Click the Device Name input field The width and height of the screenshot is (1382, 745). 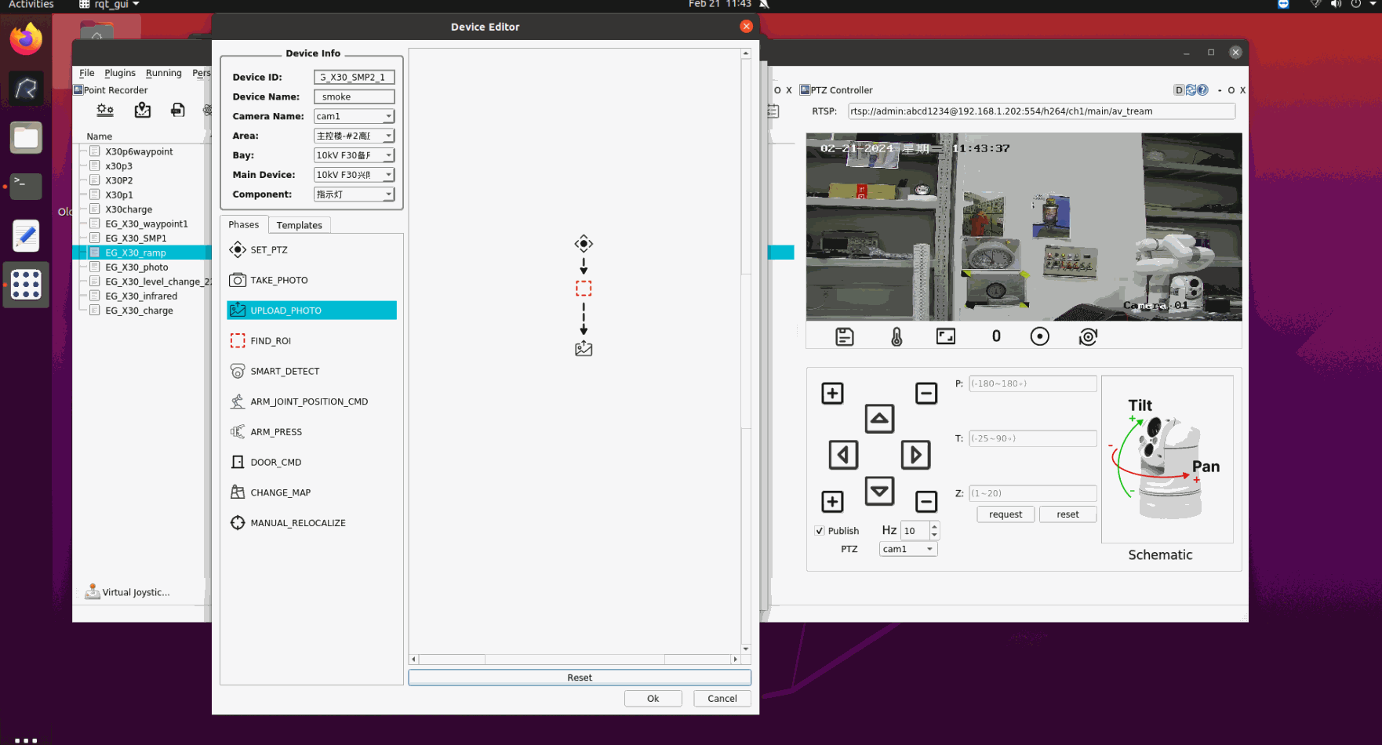coord(354,97)
